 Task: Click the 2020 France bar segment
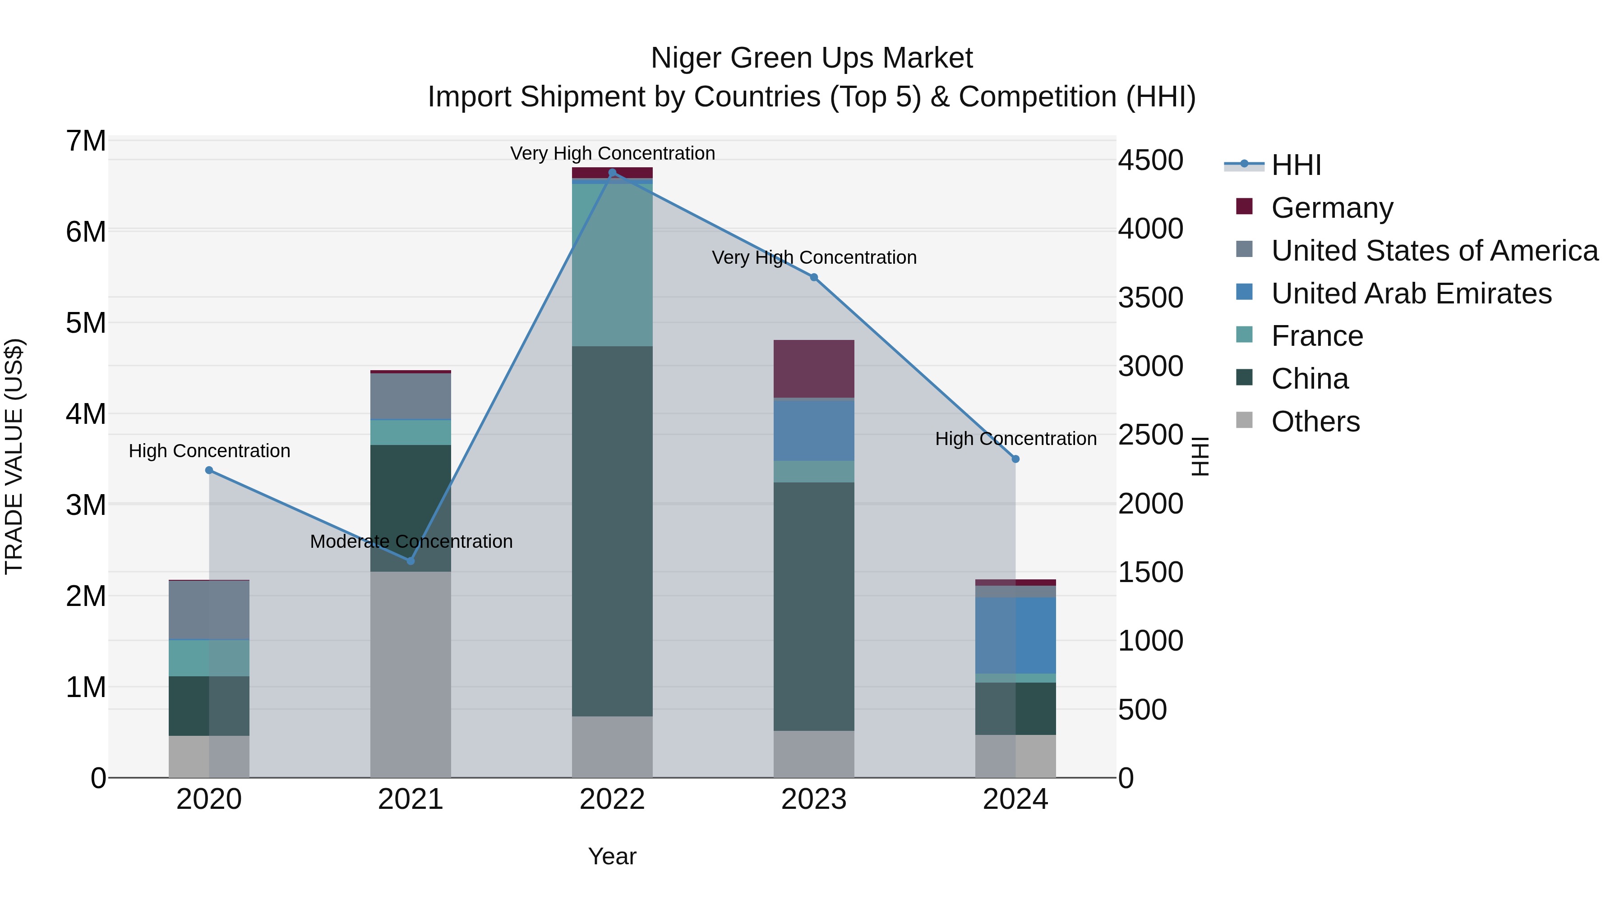[x=209, y=658]
